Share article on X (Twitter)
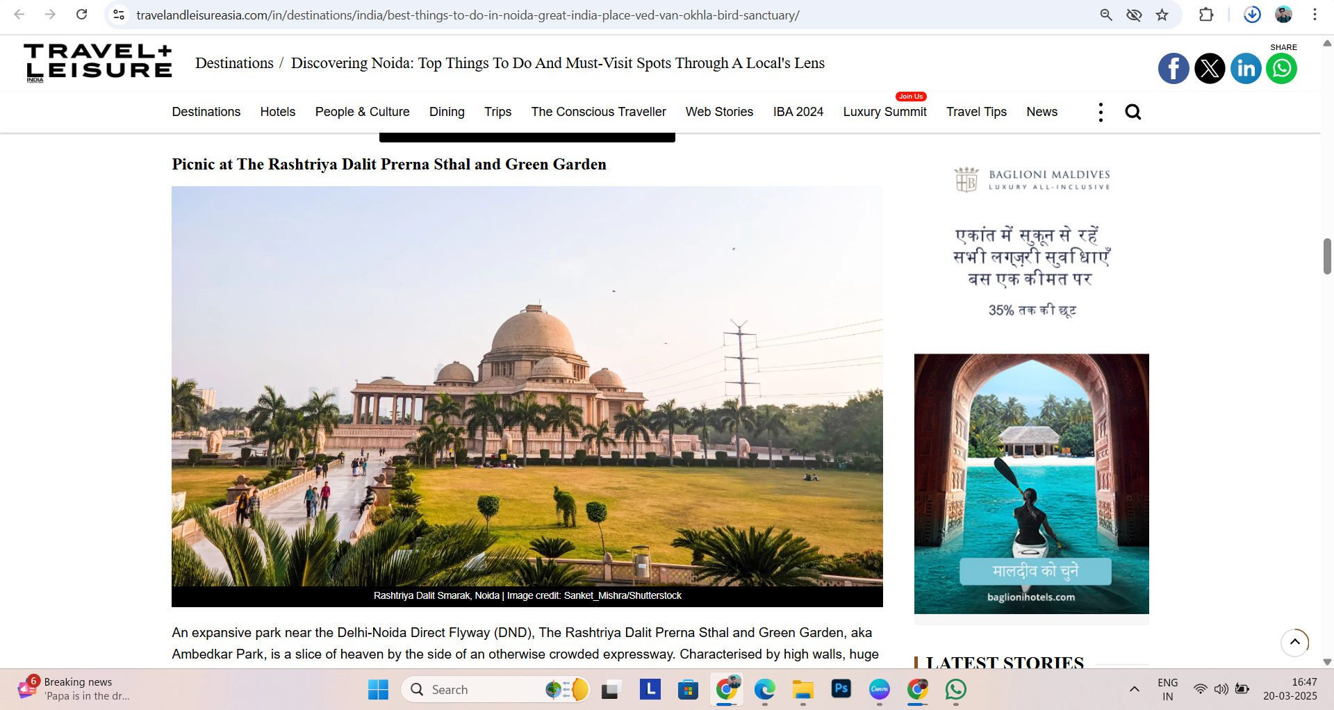The height and width of the screenshot is (710, 1334). (x=1210, y=68)
